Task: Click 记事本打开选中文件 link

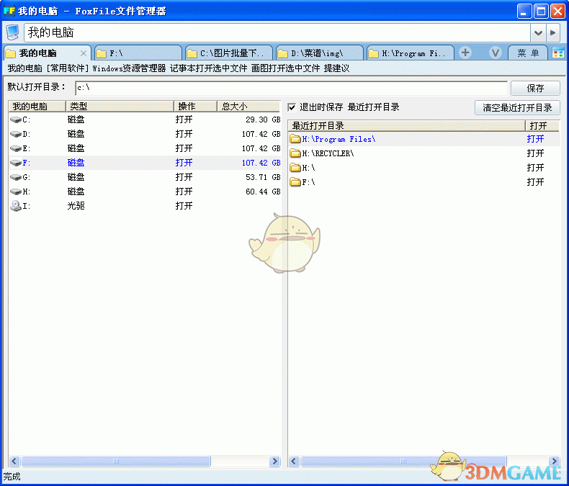Action: 209,68
